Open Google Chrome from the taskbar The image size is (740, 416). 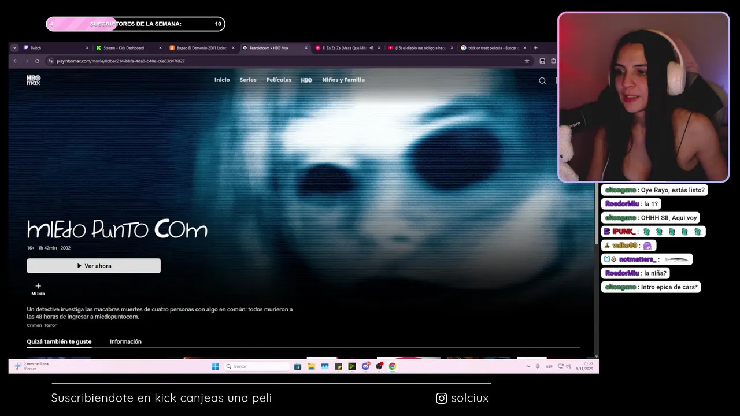pyautogui.click(x=393, y=366)
